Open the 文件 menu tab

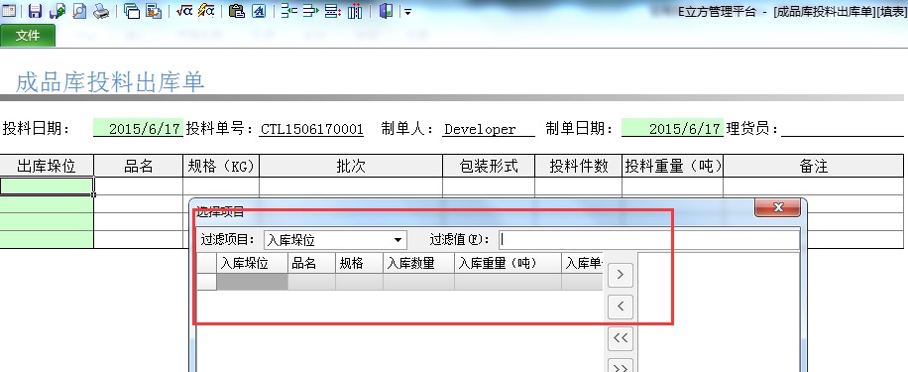pyautogui.click(x=28, y=36)
